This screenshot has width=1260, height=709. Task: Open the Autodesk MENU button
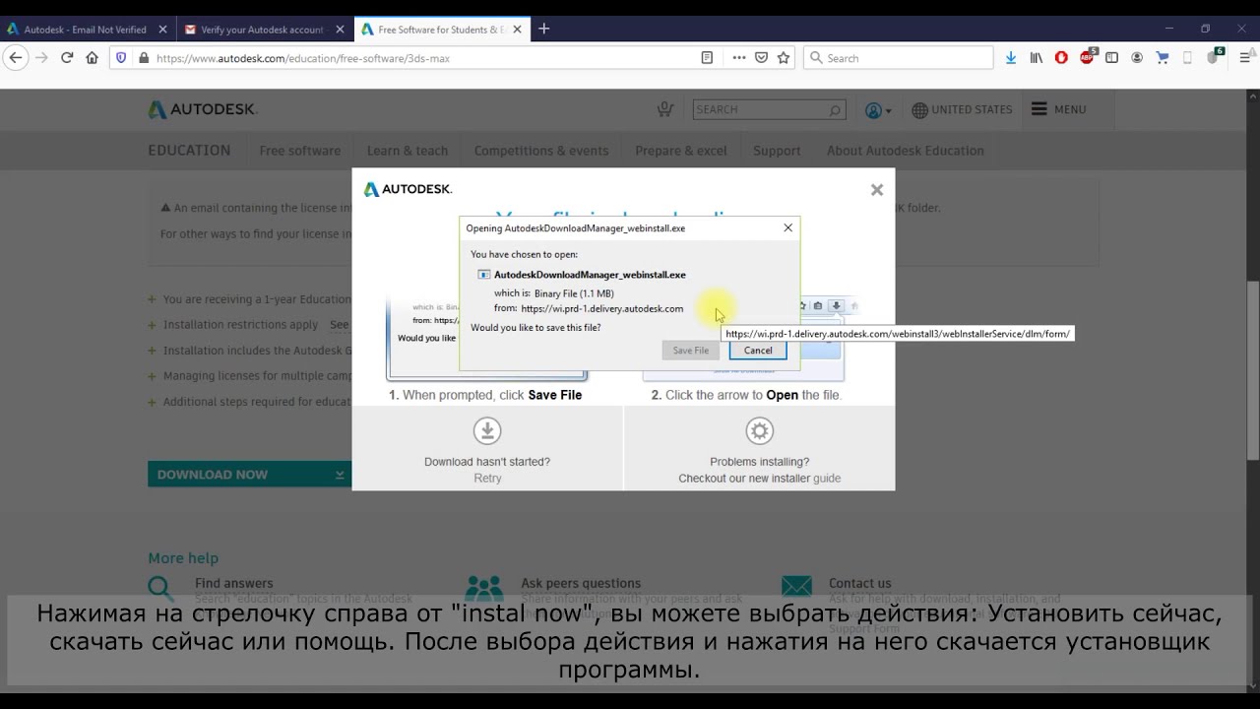coord(1059,109)
